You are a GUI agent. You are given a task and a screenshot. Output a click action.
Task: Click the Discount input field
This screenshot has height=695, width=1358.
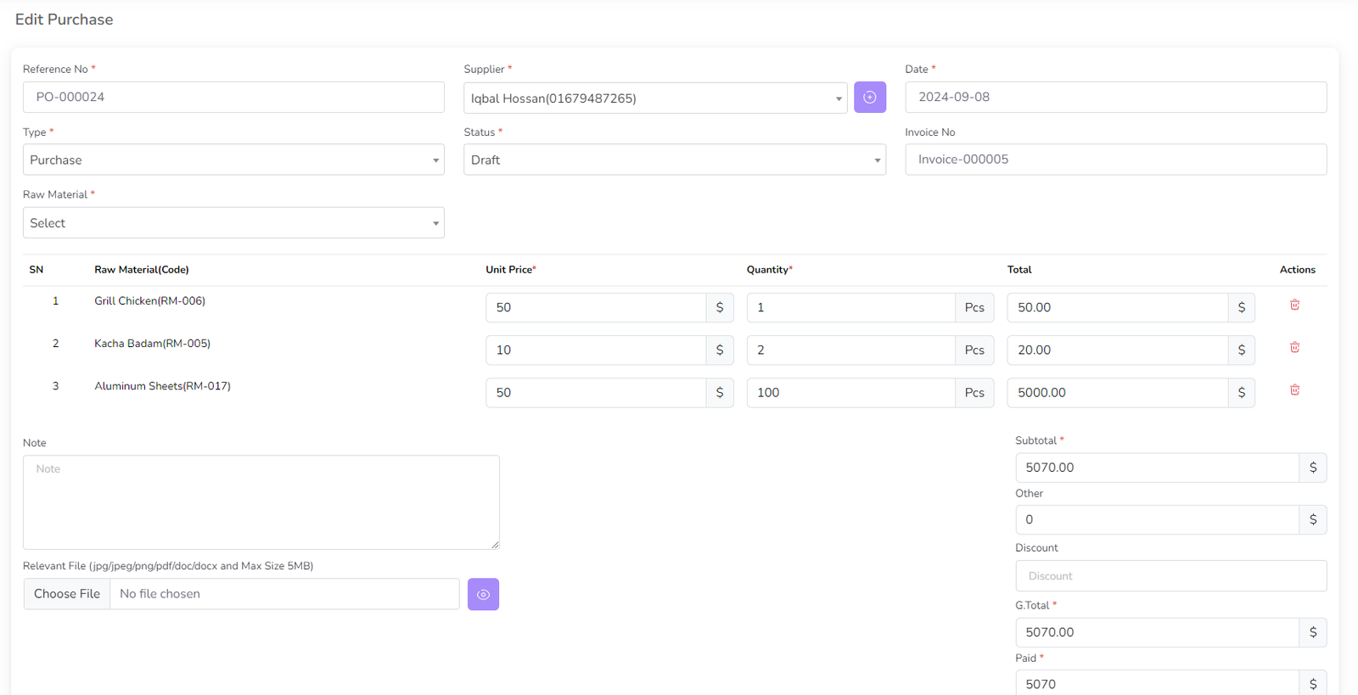[1170, 576]
